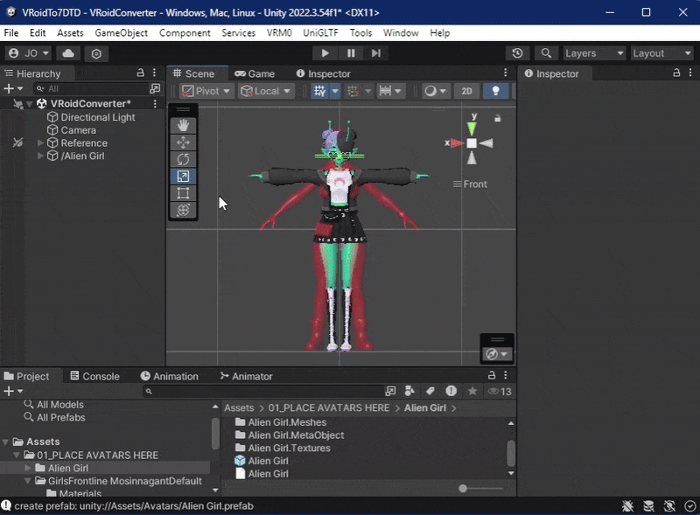Open the VRM0 menu
Image resolution: width=700 pixels, height=515 pixels.
pyautogui.click(x=279, y=33)
